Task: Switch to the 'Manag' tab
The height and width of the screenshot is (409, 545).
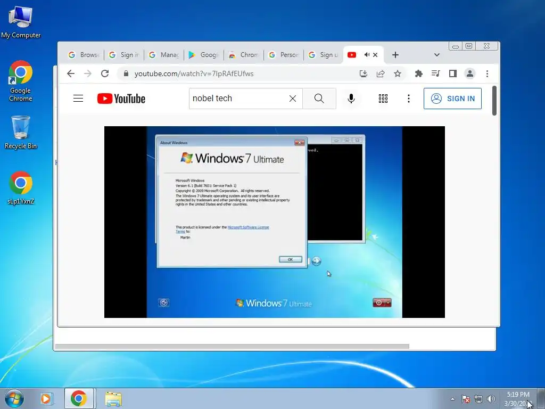Action: tap(164, 55)
